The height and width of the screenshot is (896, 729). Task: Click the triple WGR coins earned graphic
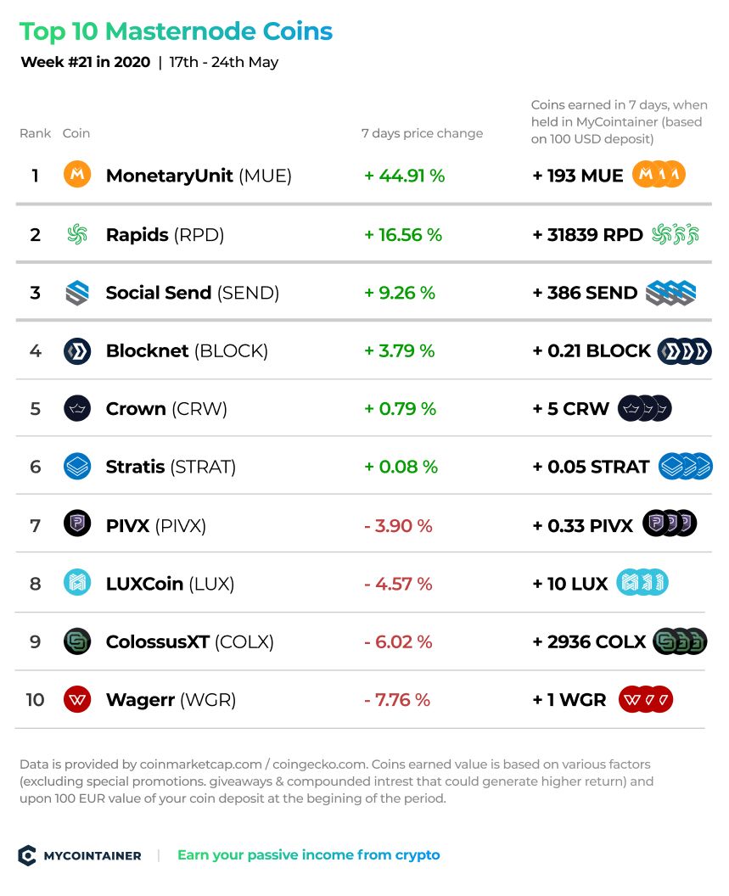646,699
